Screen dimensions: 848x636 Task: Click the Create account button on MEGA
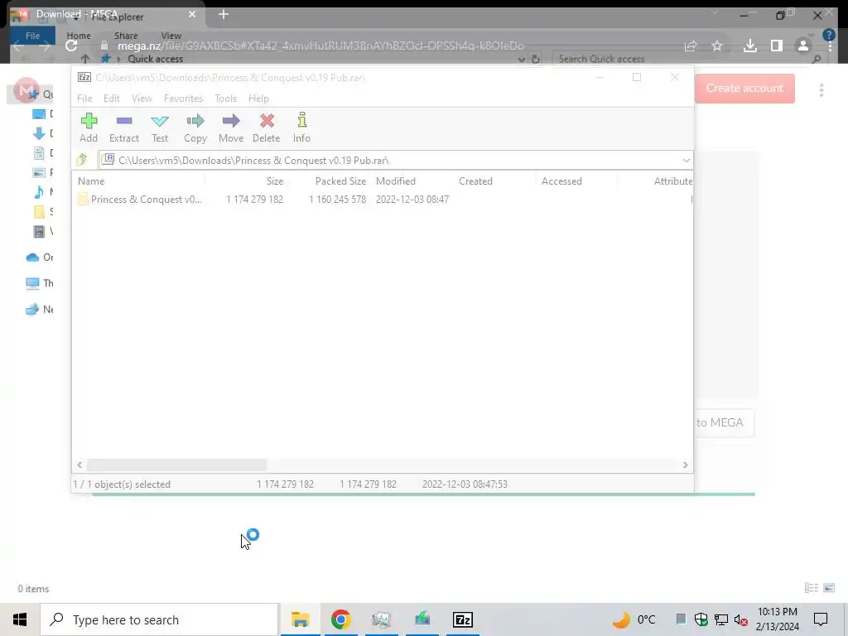coord(744,88)
